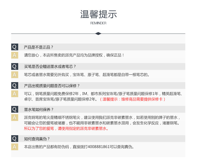Image resolution: width=197 pixels, height=164 pixels.
Task: Select the question 如何查询真伪？
Action: [x=37, y=139]
